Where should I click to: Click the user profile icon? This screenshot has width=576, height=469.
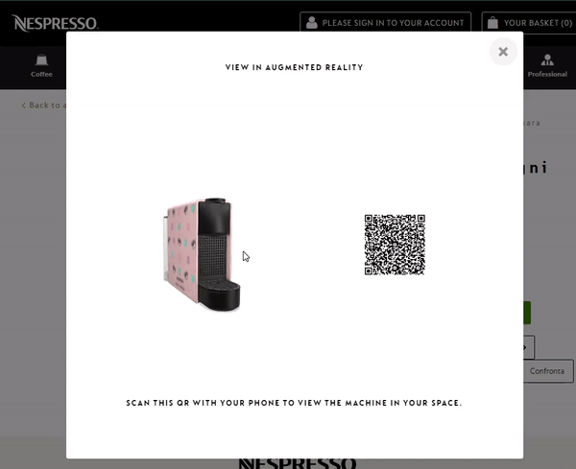pyautogui.click(x=311, y=22)
